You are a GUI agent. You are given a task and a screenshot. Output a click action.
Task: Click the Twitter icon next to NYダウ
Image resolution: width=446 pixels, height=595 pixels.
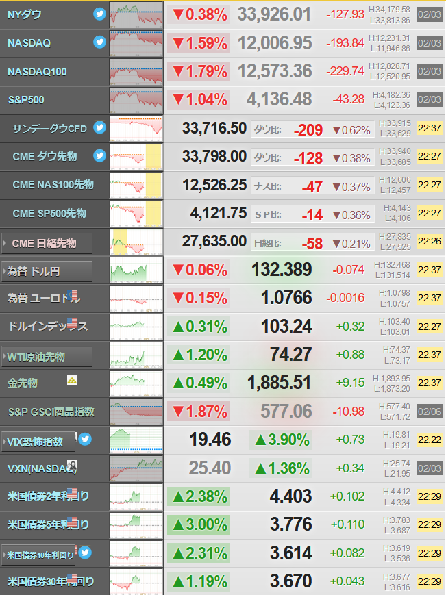click(x=99, y=14)
